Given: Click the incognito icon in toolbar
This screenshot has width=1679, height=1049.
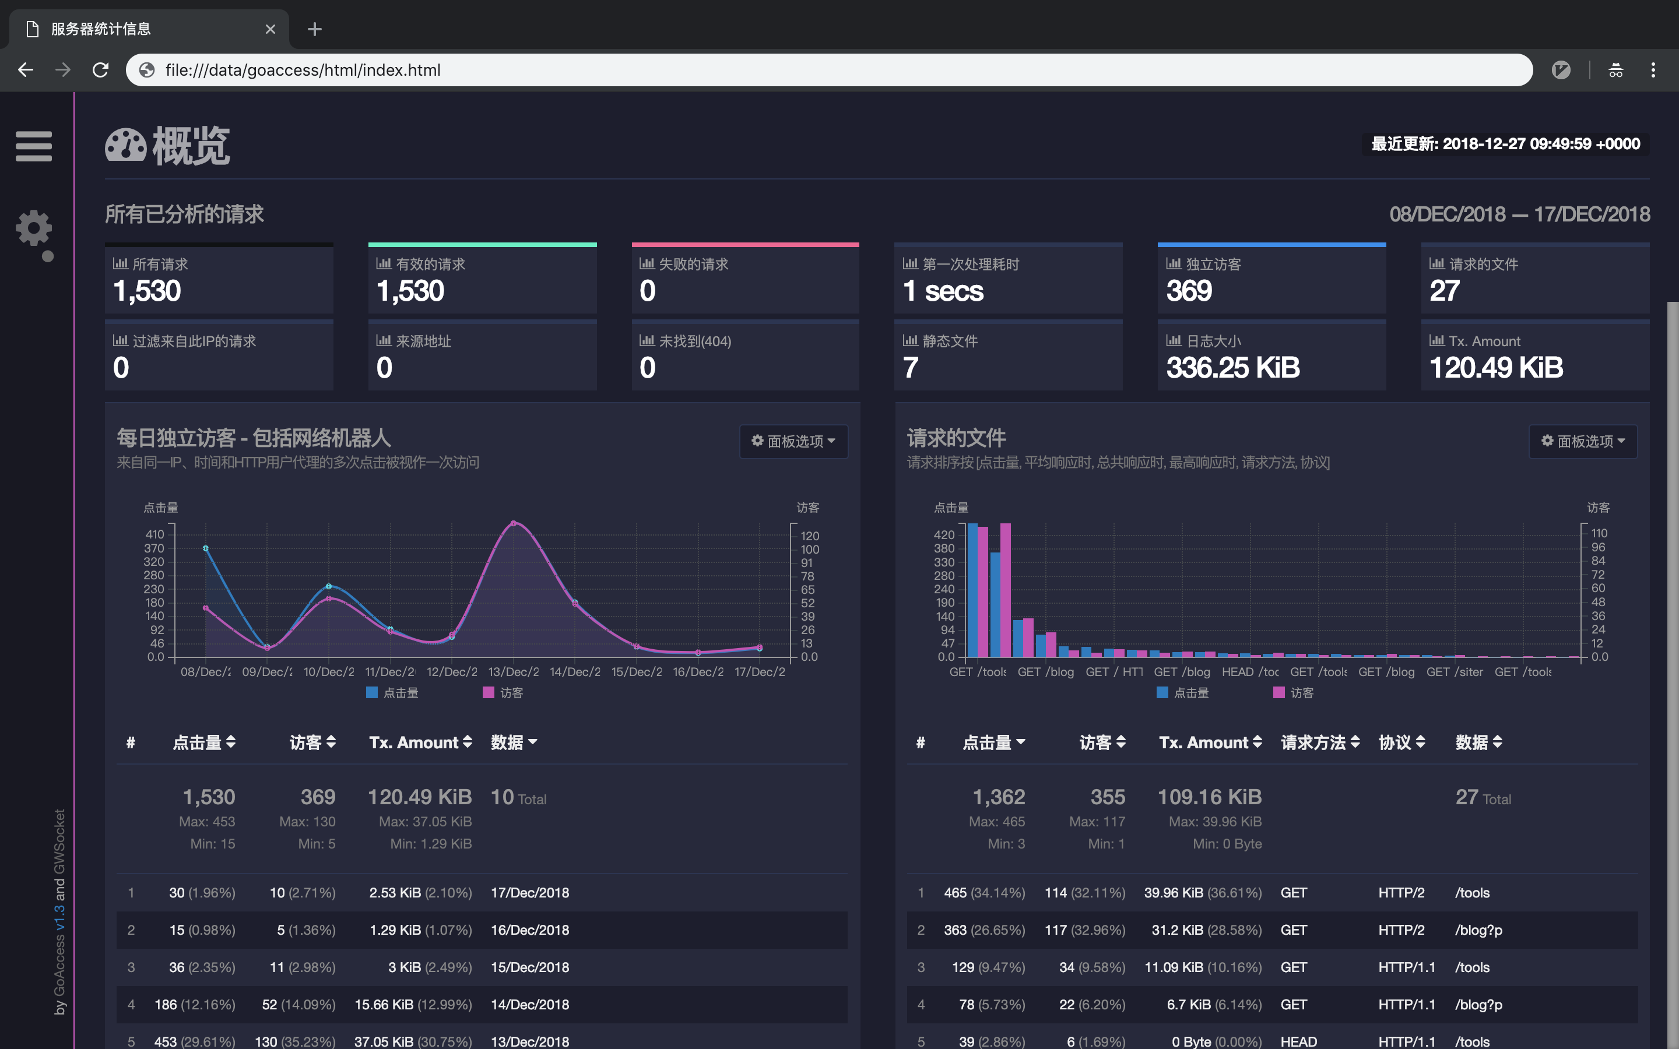Looking at the screenshot, I should [1616, 70].
